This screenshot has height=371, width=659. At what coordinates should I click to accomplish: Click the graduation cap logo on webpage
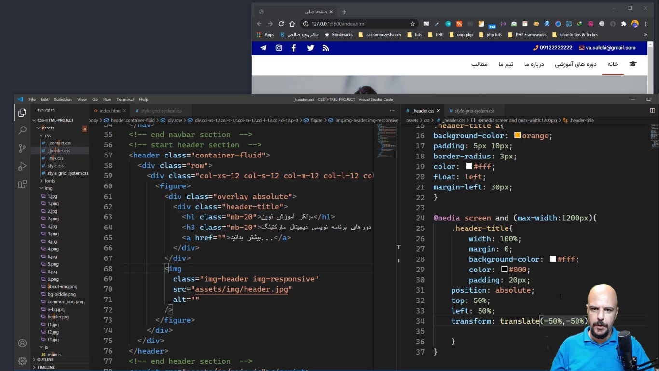[633, 64]
